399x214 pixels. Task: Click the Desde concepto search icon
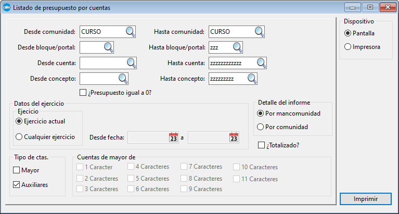pos(123,79)
